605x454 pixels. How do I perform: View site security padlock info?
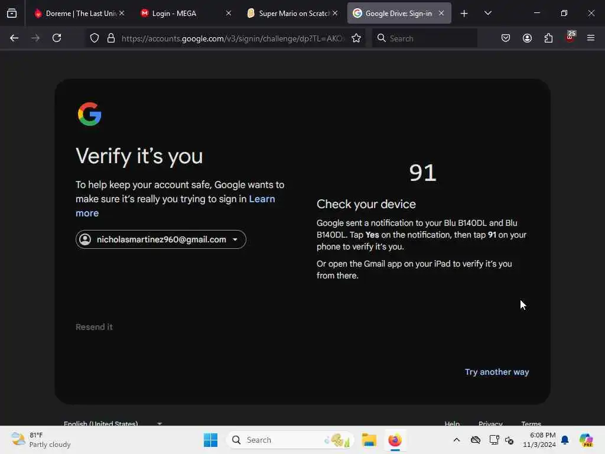pos(111,38)
